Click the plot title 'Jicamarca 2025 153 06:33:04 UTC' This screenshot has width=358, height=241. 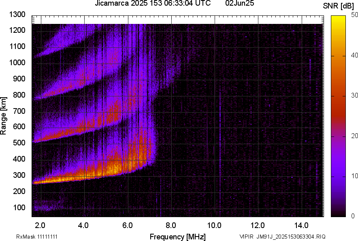click(153, 3)
